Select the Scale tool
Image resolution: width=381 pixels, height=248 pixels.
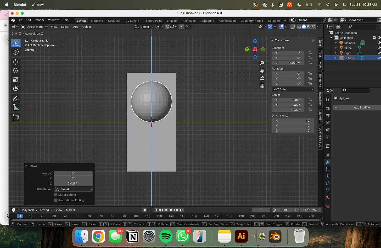click(x=15, y=79)
